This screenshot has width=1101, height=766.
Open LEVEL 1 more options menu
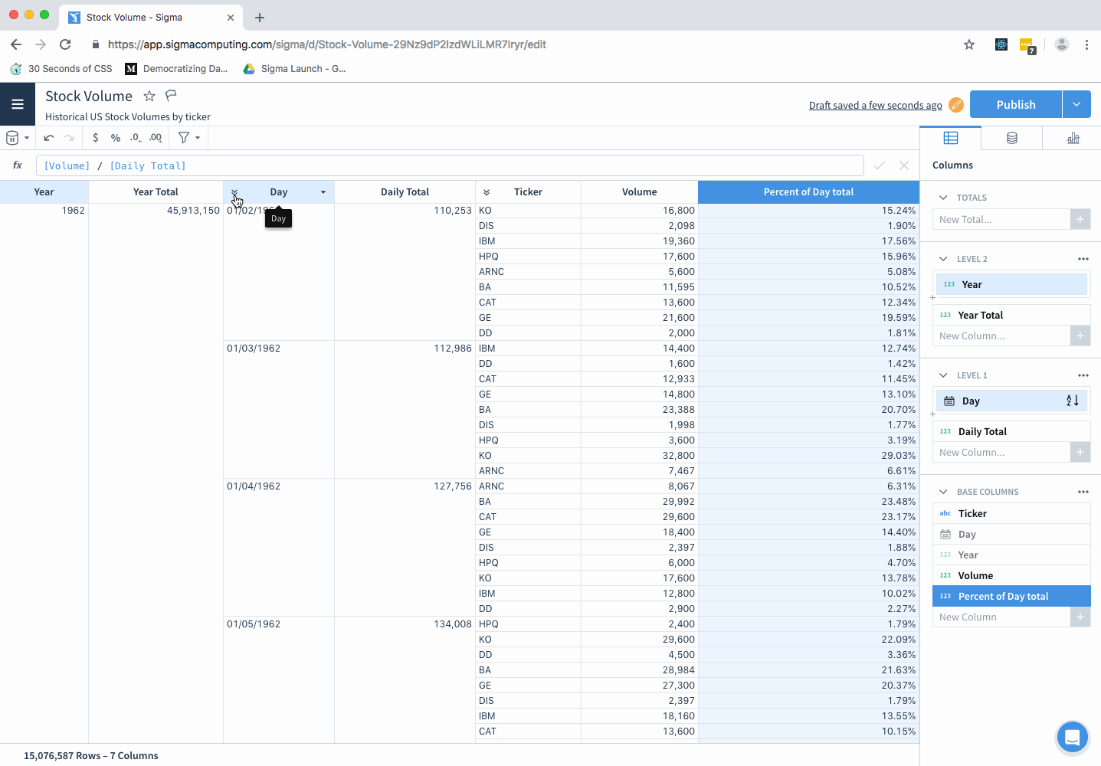click(x=1083, y=375)
